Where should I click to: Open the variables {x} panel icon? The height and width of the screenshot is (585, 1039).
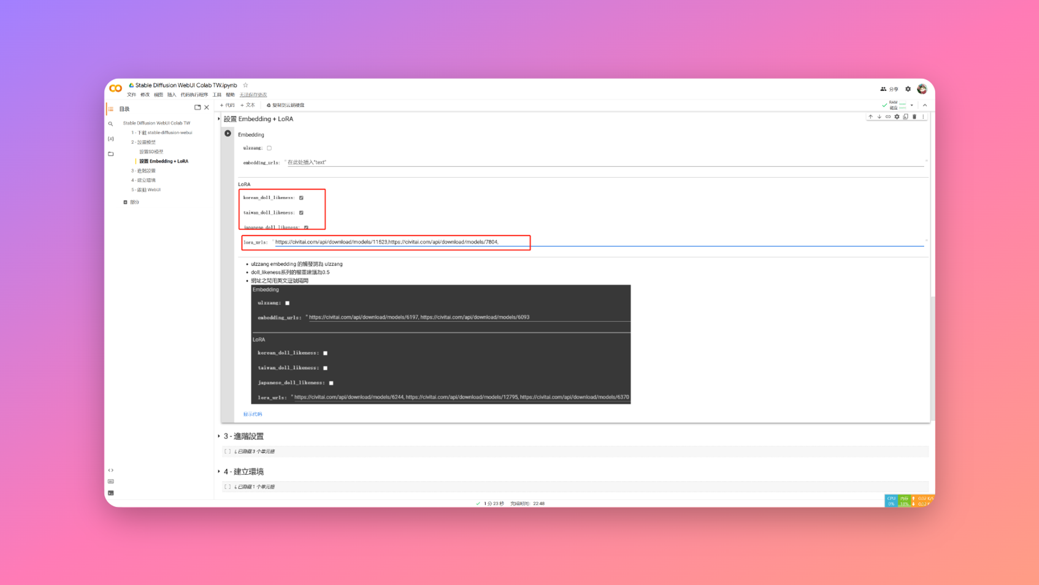click(x=111, y=139)
